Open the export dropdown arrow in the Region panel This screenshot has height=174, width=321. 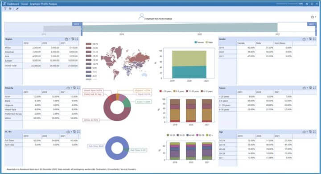coord(70,39)
